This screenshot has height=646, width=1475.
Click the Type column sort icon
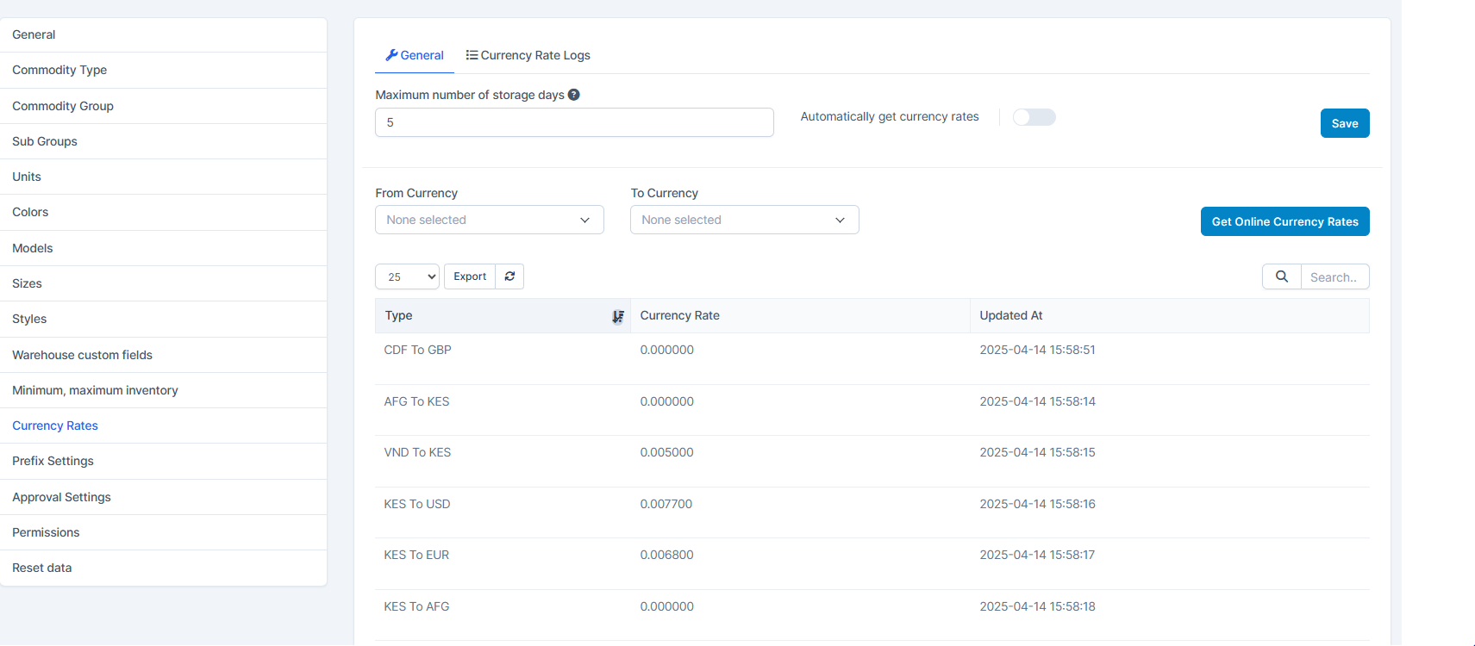pos(617,317)
